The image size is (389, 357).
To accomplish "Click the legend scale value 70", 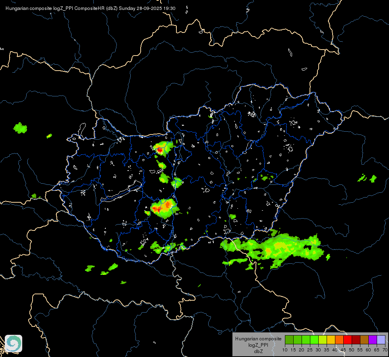I will pos(385,350).
